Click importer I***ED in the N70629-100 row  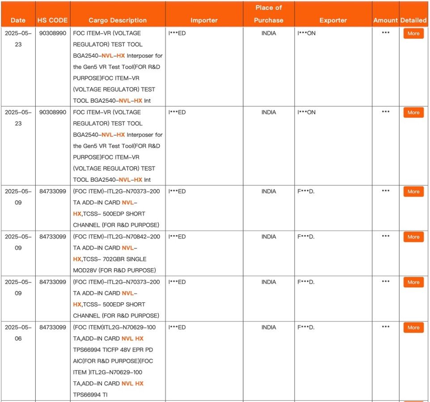click(177, 327)
